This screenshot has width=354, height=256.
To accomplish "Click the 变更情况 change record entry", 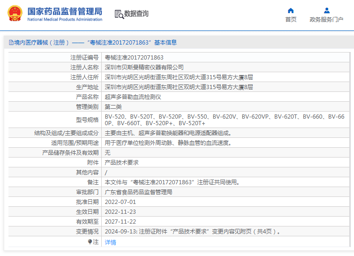I will point(193,232).
